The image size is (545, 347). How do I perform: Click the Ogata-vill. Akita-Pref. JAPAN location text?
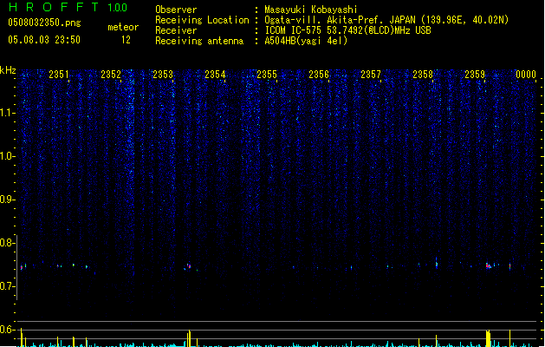coord(386,20)
